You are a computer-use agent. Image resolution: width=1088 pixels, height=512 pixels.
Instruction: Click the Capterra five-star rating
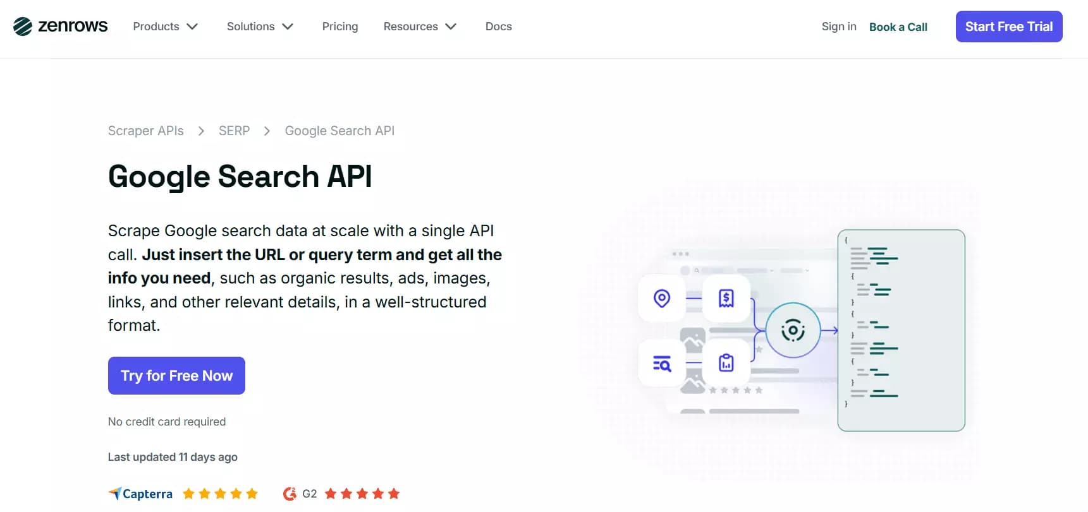tap(220, 494)
